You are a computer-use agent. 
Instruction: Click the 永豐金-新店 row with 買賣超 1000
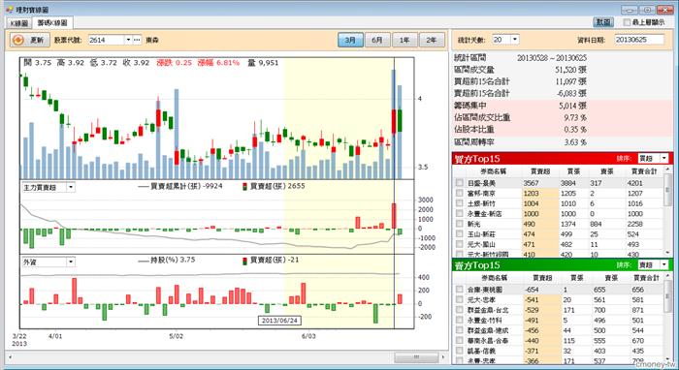tap(559, 213)
